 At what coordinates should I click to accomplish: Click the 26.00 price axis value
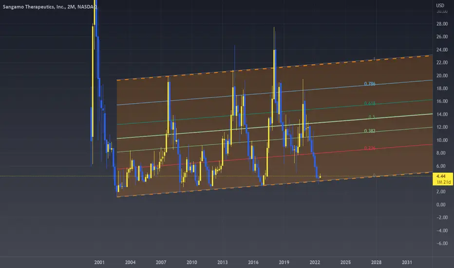pos(442,37)
